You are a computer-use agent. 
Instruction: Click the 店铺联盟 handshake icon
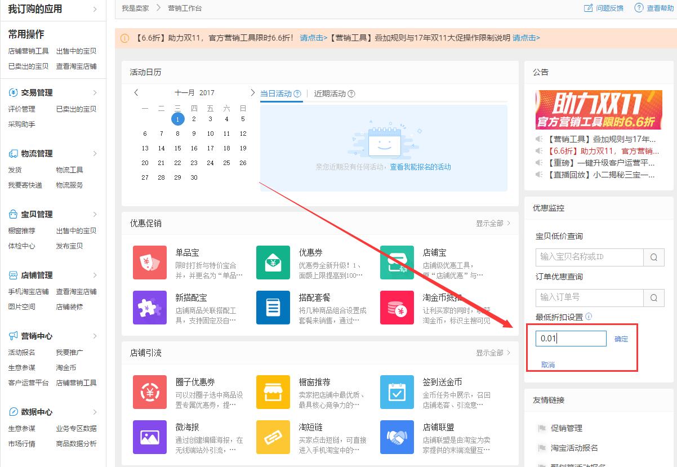pyautogui.click(x=397, y=437)
